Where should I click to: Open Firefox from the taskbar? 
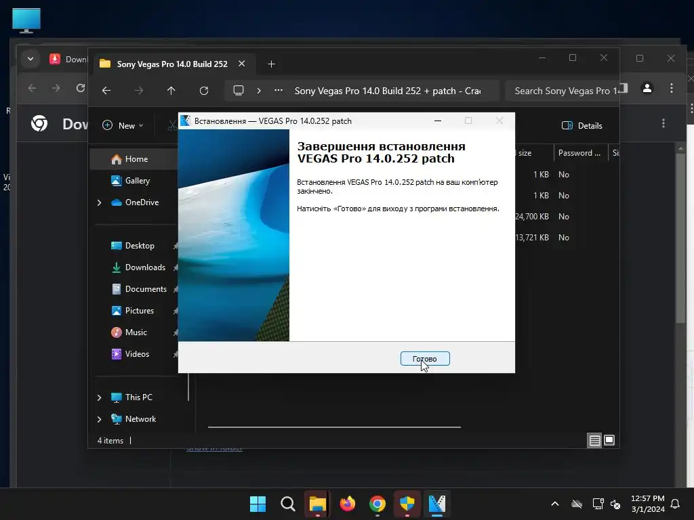[348, 504]
